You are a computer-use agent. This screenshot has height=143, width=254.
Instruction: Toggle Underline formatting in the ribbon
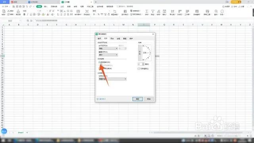[x=31, y=14]
